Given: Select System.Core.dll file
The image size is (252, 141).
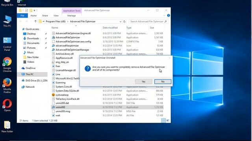Looking at the screenshot, I should pos(64,87).
